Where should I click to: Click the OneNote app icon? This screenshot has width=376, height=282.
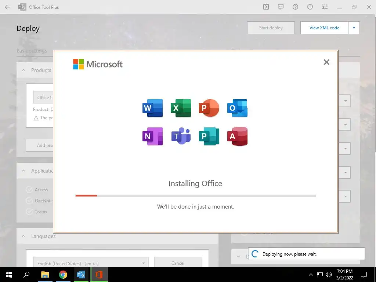(x=152, y=136)
